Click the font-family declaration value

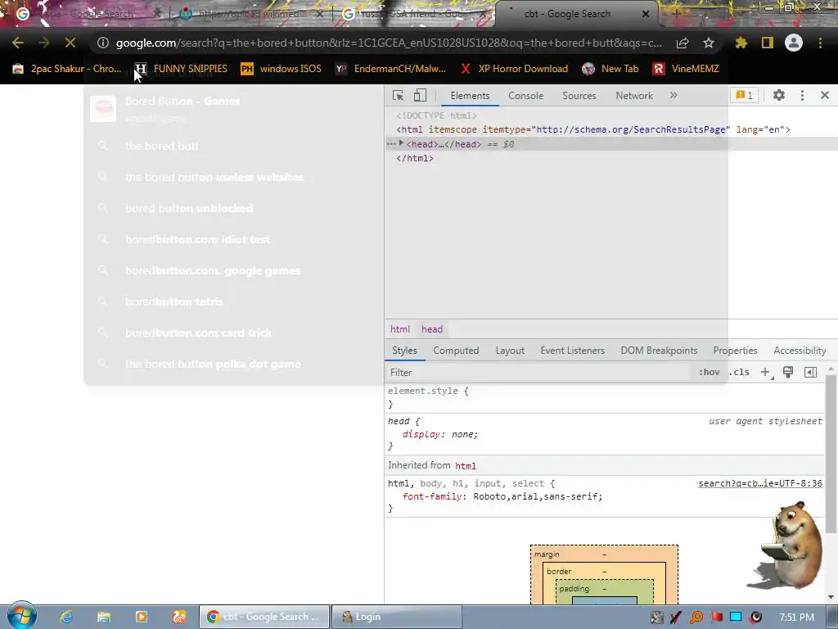click(538, 496)
